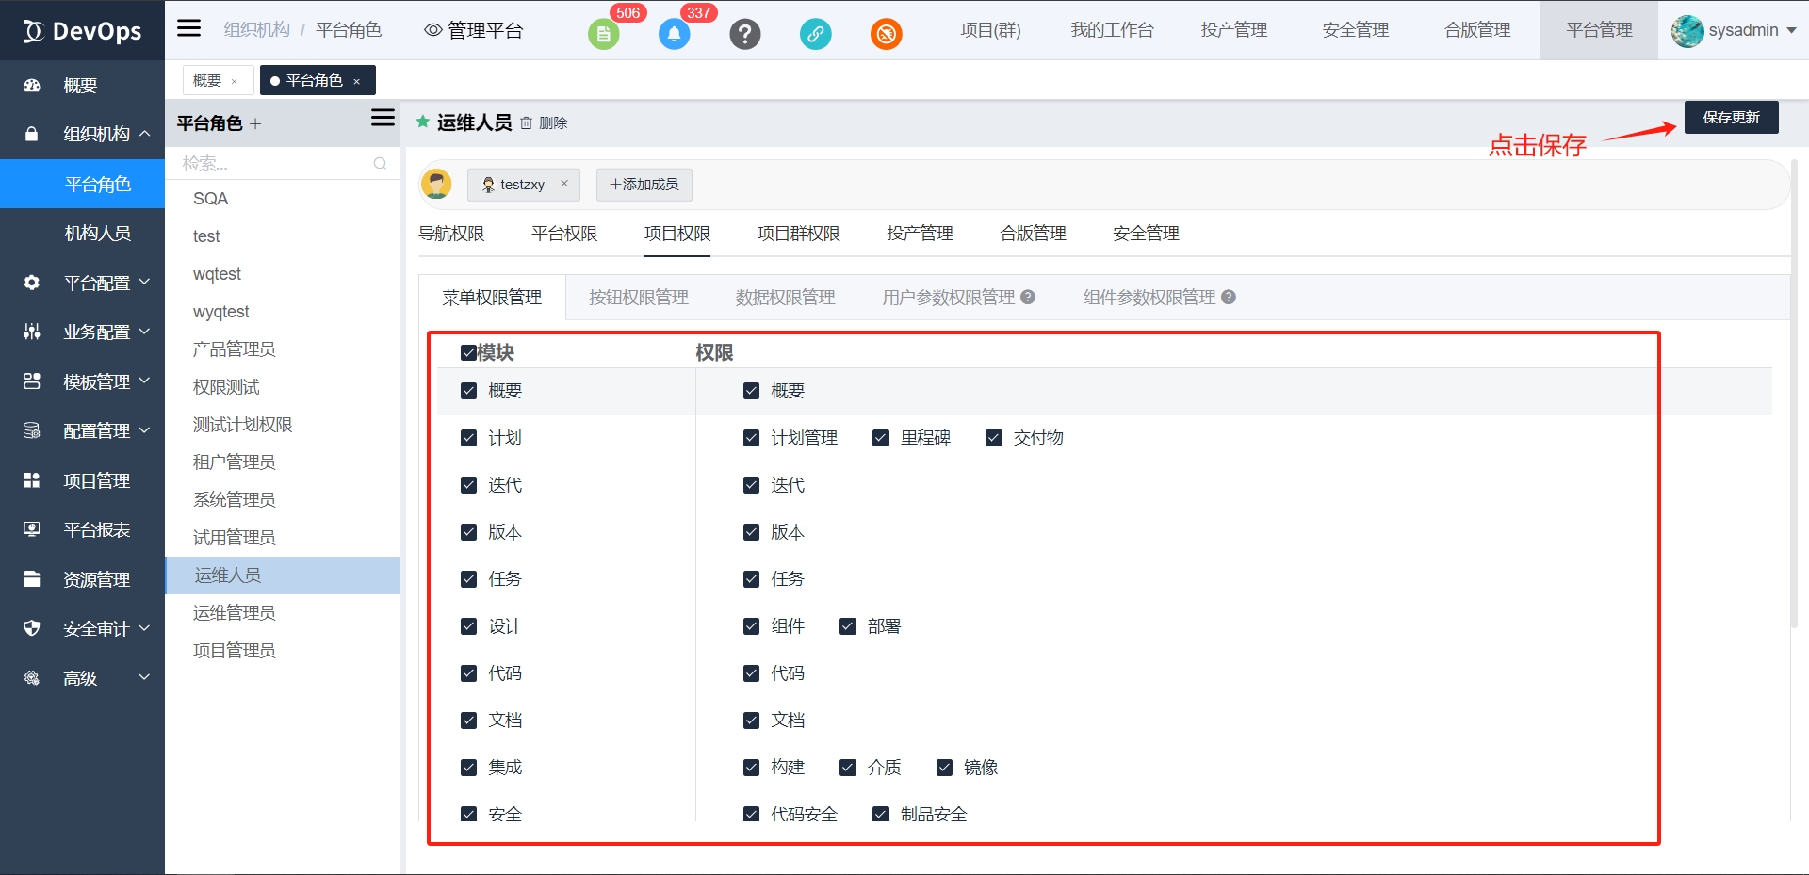The width and height of the screenshot is (1809, 875).
Task: Click the 添加成员 button
Action: [644, 185]
